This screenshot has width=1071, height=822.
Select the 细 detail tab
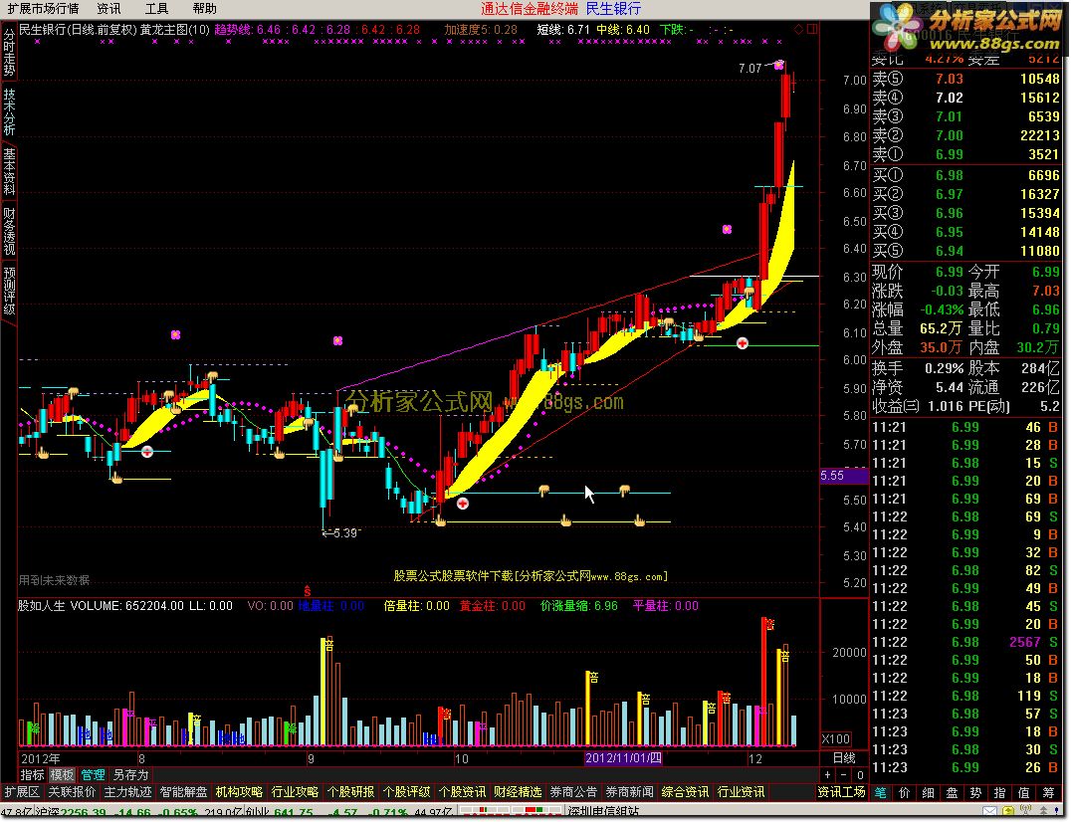[x=929, y=792]
